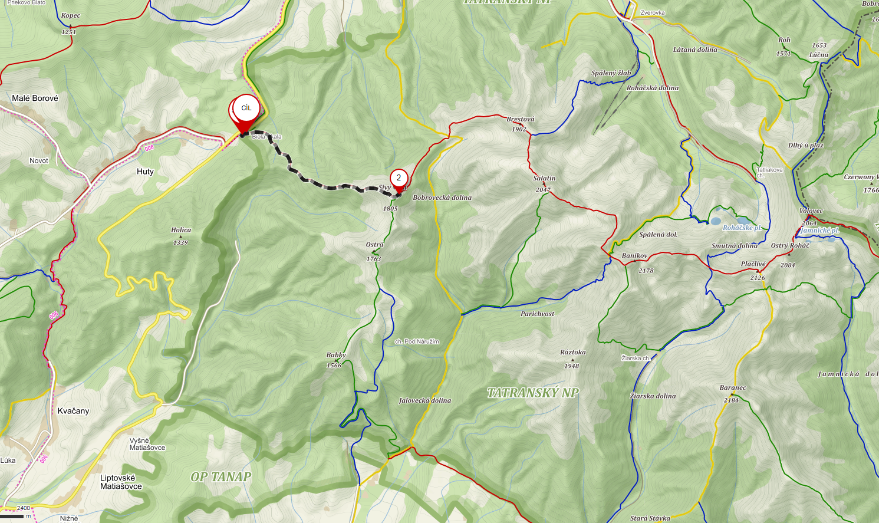
Task: Click the Holica peak triangle symbol
Action: coord(180,236)
